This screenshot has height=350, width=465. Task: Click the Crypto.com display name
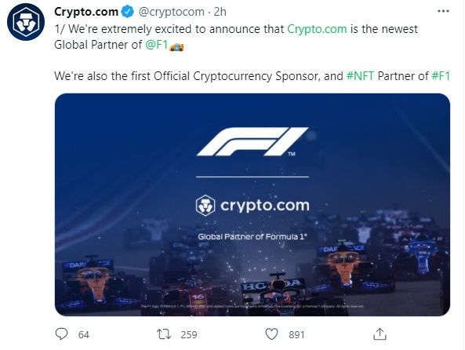pyautogui.click(x=86, y=12)
